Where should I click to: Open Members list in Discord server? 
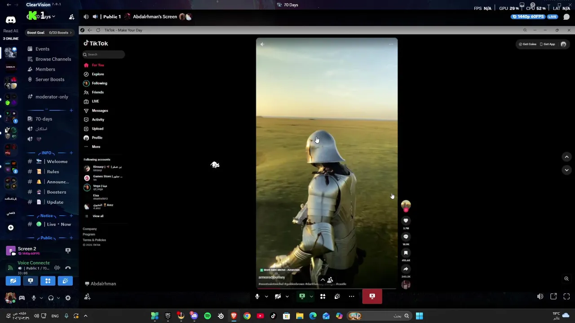pos(41,69)
